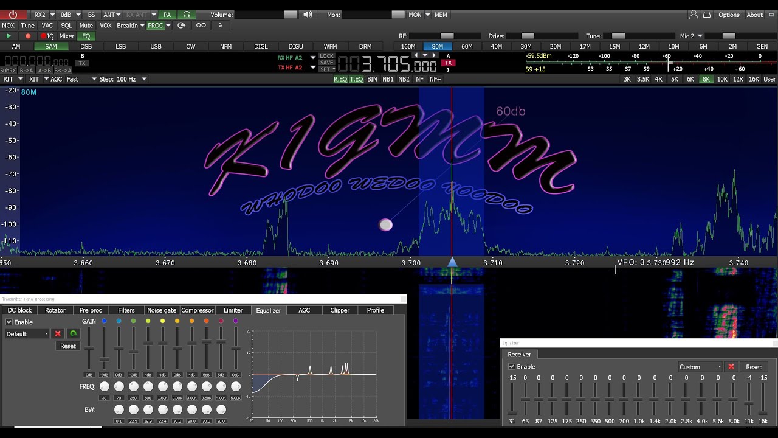Click the voicemail tape recorder icon
Image resolution: width=778 pixels, height=438 pixels.
[201, 26]
